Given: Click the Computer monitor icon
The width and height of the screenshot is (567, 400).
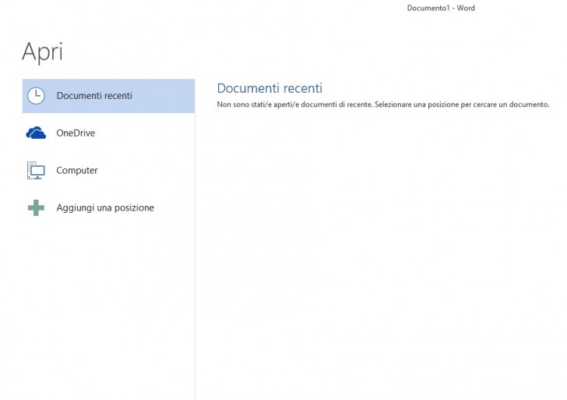Looking at the screenshot, I should click(36, 171).
